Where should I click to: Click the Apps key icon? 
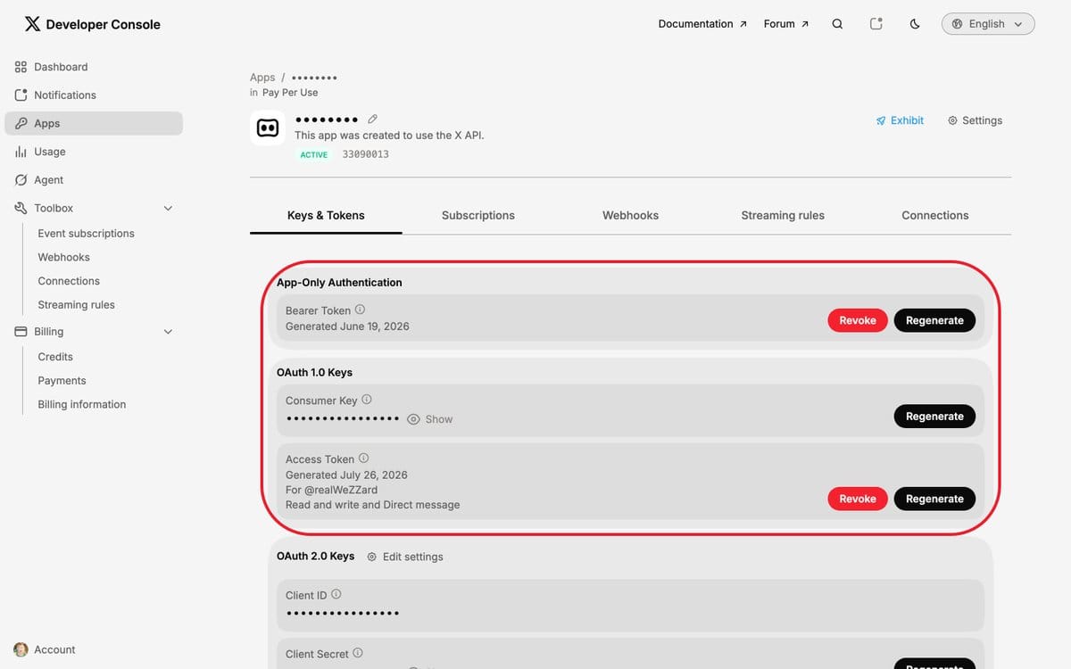(x=21, y=123)
